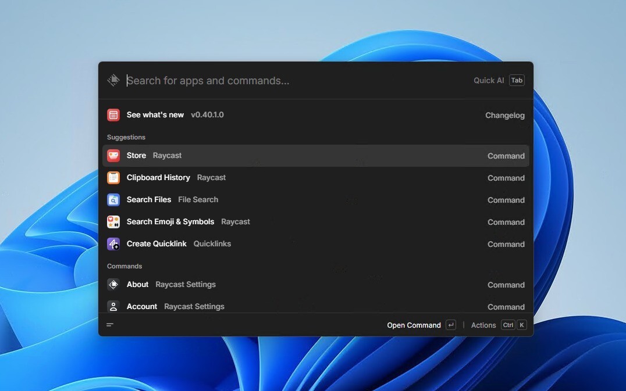Select the Clipboard History command row
626x391 pixels.
[x=315, y=178]
